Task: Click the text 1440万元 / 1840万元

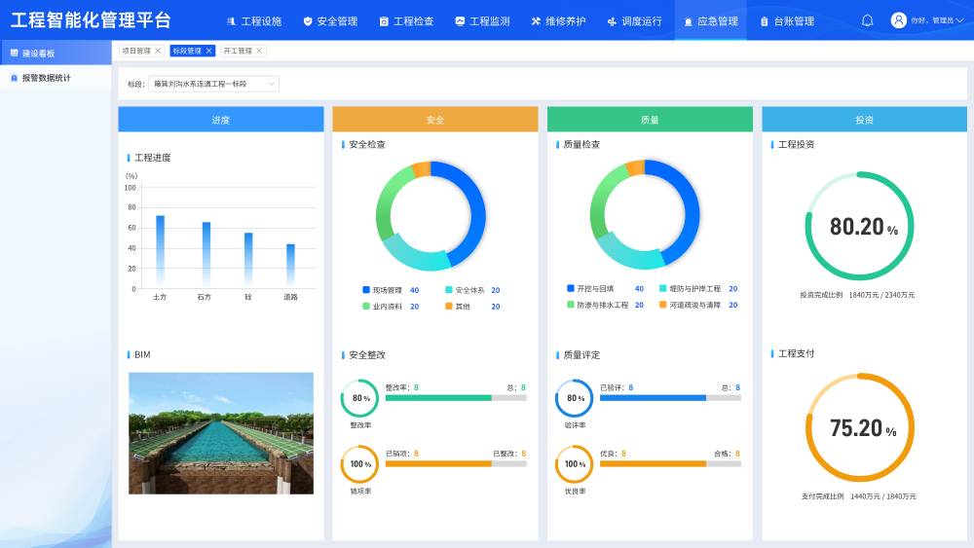Action: (x=883, y=496)
